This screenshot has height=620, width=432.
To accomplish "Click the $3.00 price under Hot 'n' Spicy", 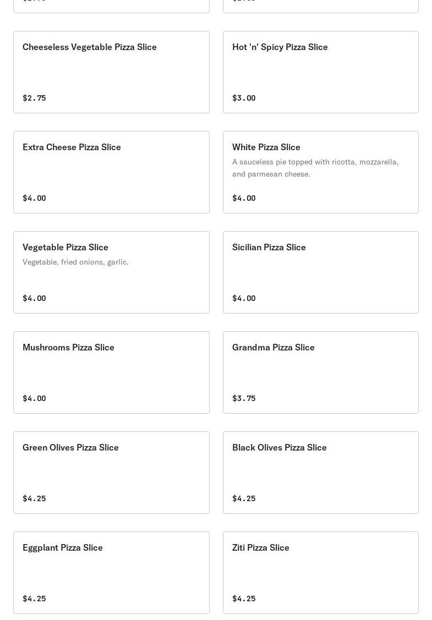I will (x=244, y=98).
